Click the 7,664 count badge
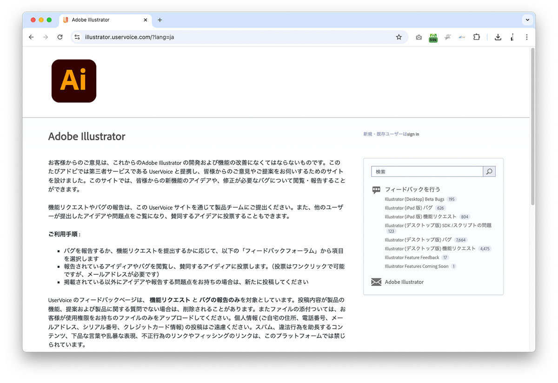Image resolution: width=558 pixels, height=383 pixels. tap(461, 240)
